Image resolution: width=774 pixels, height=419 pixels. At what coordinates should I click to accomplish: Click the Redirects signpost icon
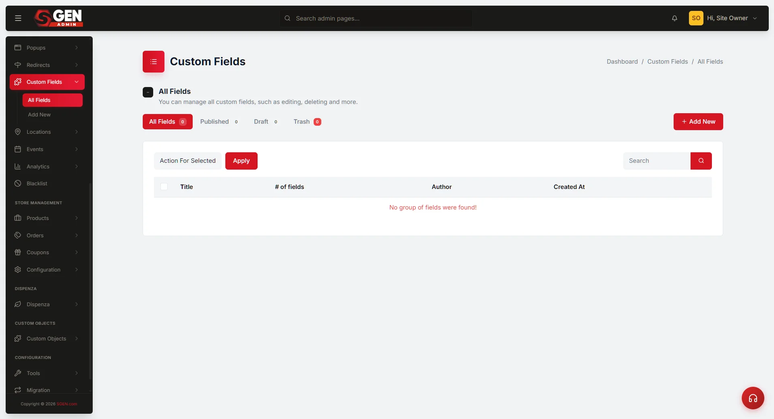(x=18, y=65)
